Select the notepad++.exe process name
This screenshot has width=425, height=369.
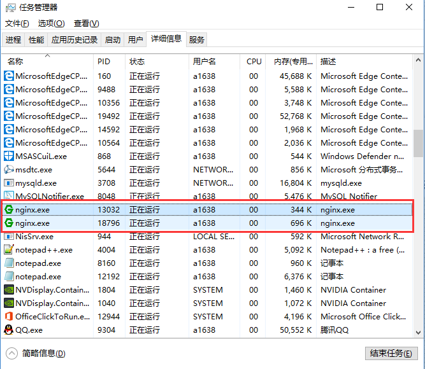pos(44,250)
